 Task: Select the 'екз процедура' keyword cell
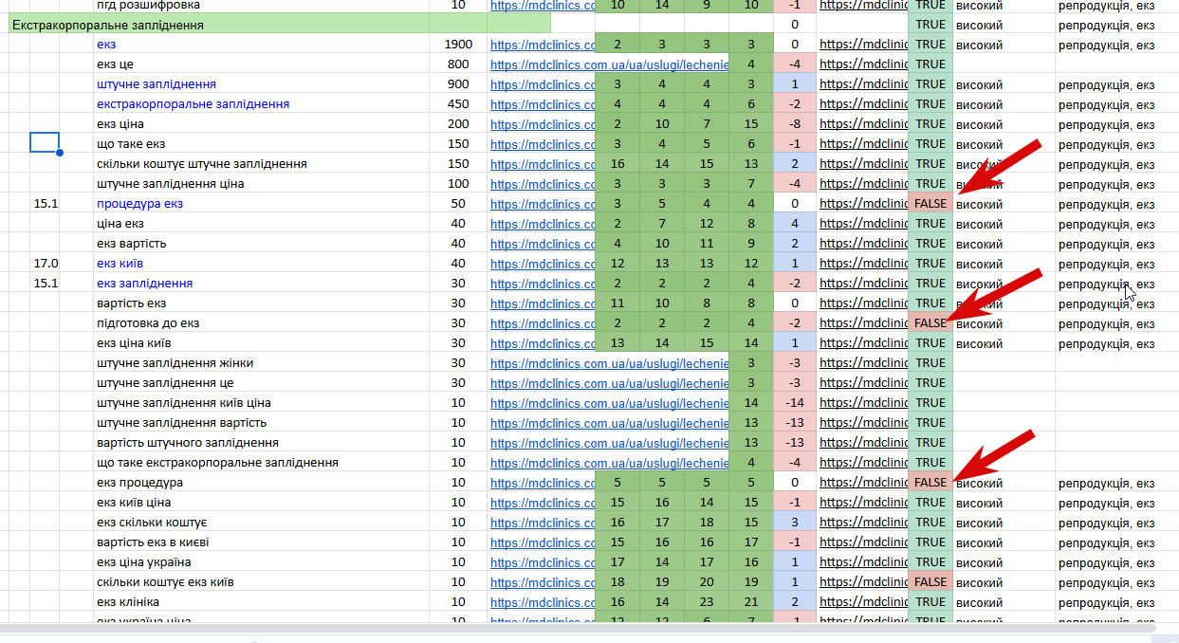point(263,483)
